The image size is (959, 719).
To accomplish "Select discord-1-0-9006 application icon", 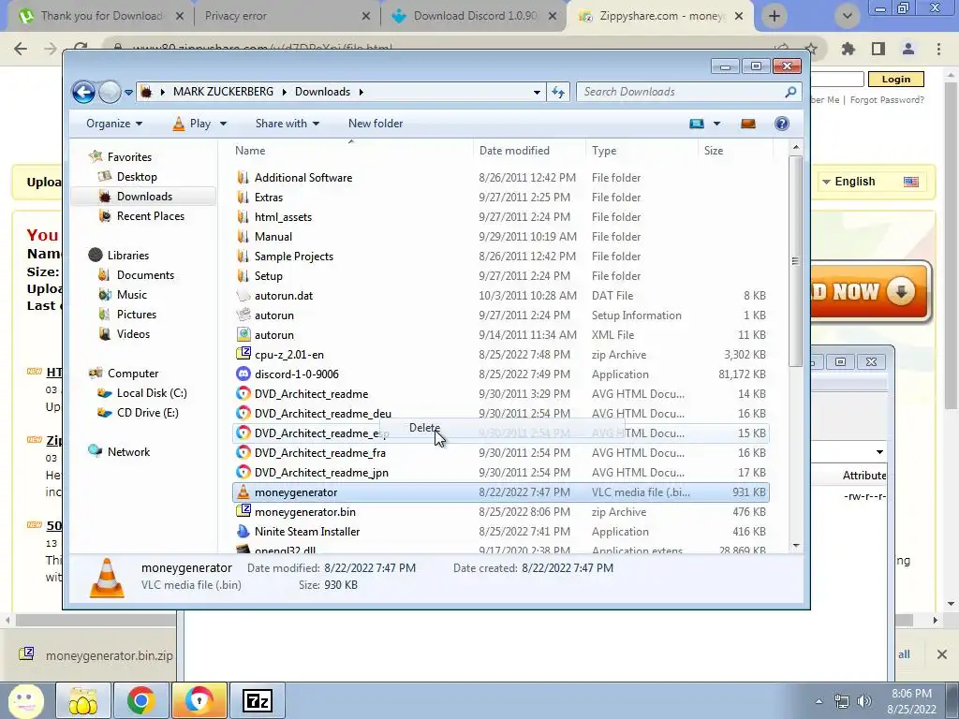I will pyautogui.click(x=243, y=374).
